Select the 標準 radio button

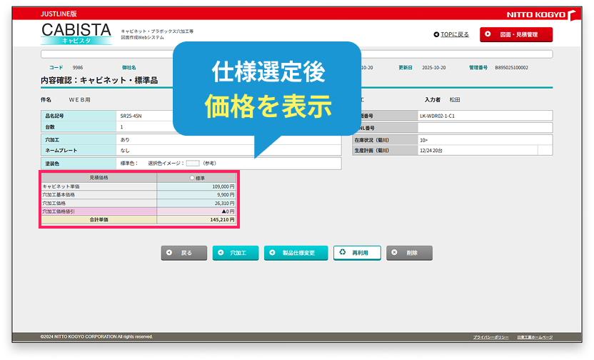(192, 178)
